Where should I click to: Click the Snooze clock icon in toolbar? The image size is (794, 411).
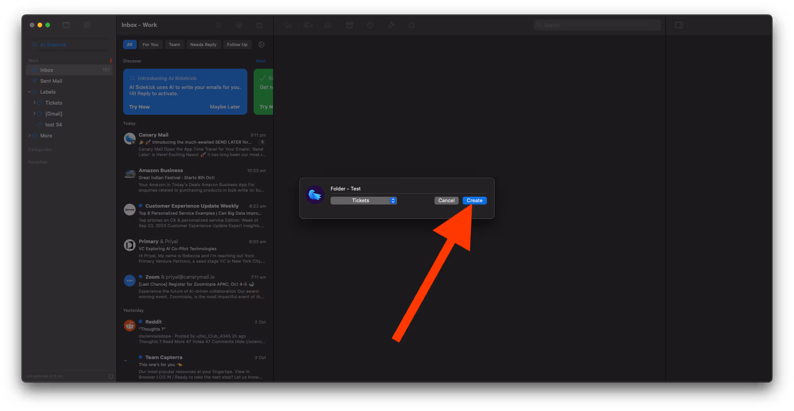point(370,25)
